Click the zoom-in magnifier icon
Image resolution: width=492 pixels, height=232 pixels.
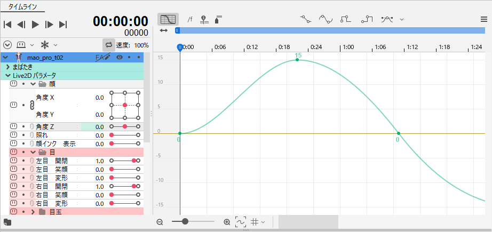(x=227, y=222)
